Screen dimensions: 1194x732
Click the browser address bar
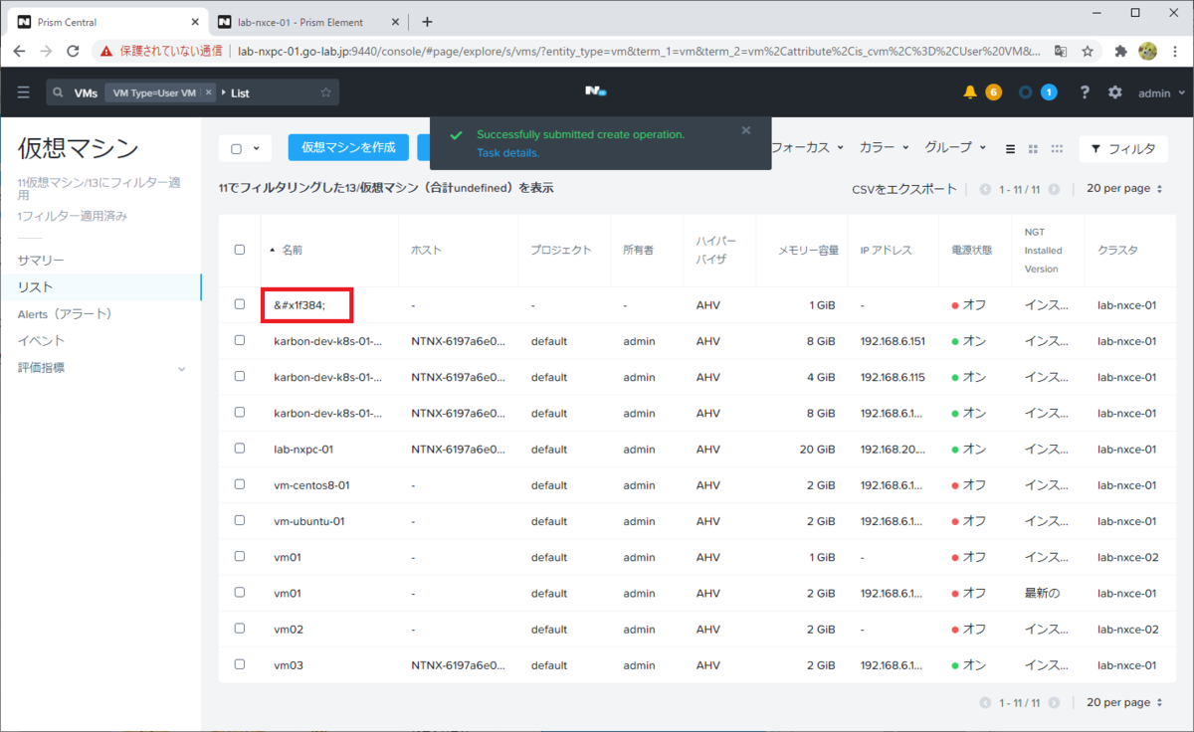[x=637, y=51]
